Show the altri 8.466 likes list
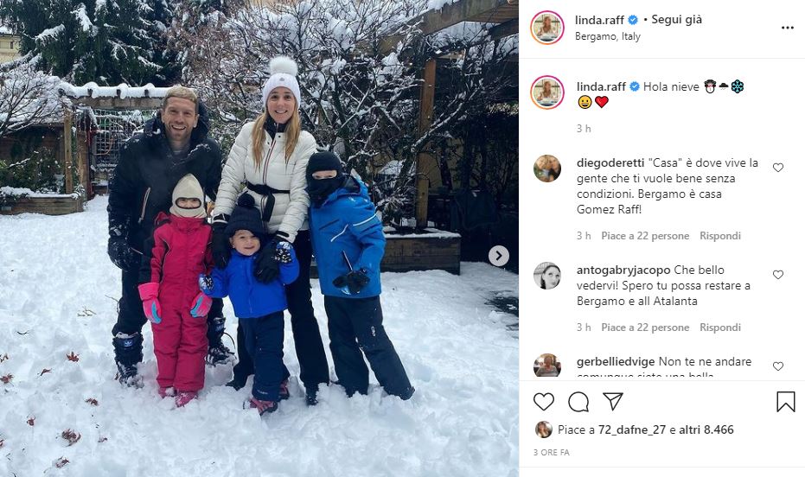The height and width of the screenshot is (477, 805). (x=706, y=429)
